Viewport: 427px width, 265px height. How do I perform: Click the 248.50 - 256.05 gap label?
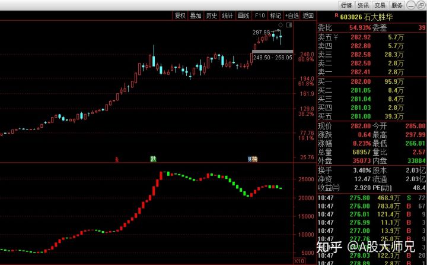coord(273,58)
